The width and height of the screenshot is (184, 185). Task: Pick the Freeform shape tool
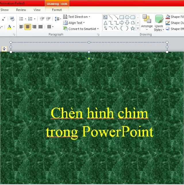133,23
